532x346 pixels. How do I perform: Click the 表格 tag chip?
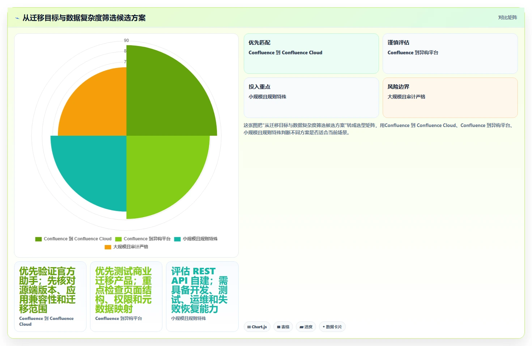(x=283, y=327)
